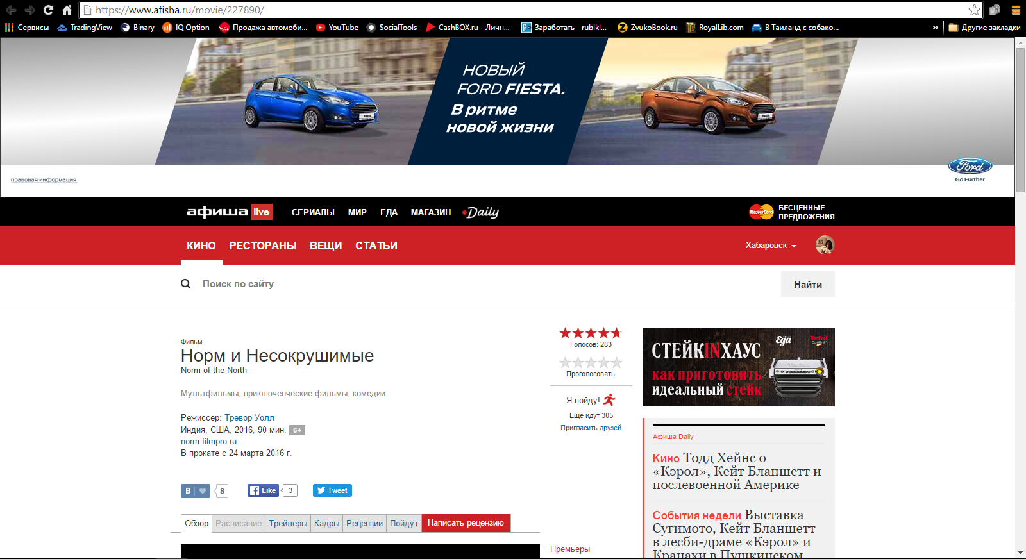Click the page vertical scrollbar thumb
1026x559 pixels.
pos(1020,119)
